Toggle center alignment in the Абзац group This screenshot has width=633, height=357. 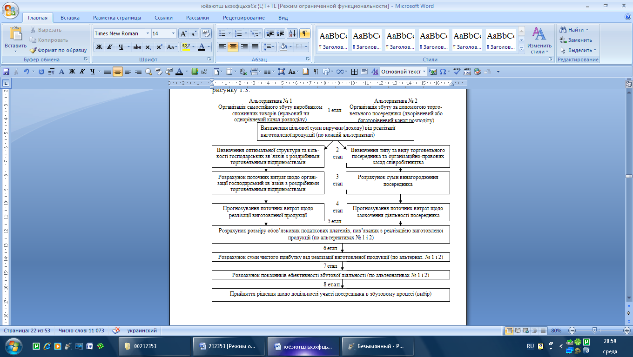[x=233, y=47]
